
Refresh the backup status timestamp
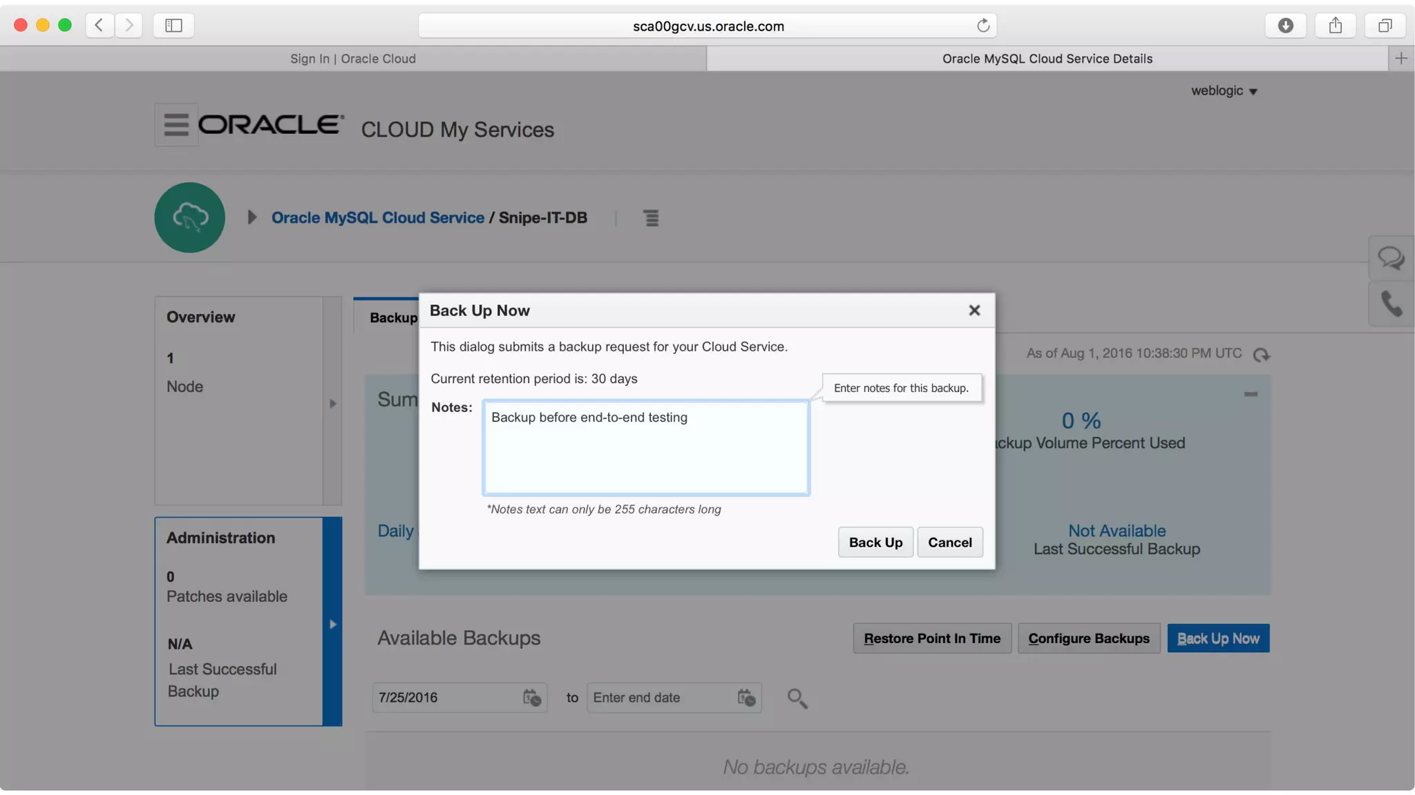point(1262,355)
